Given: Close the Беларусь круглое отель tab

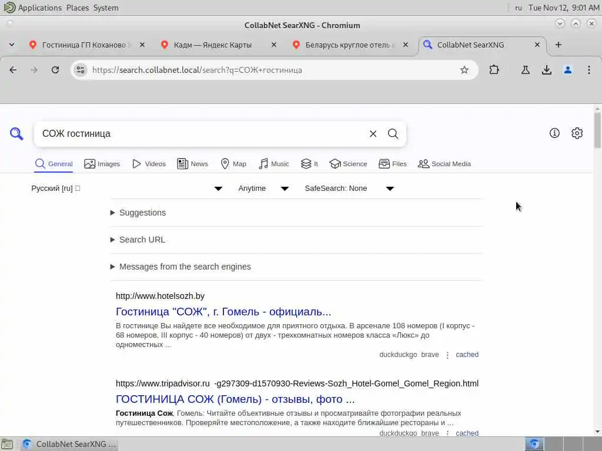Looking at the screenshot, I should pyautogui.click(x=406, y=45).
